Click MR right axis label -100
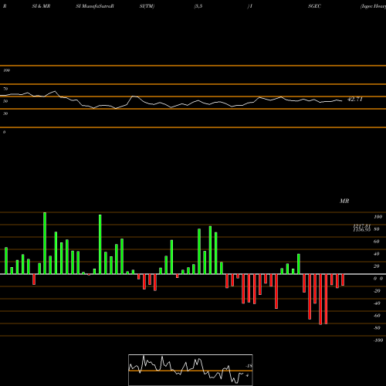This screenshot has width=386, height=386. 378,340
